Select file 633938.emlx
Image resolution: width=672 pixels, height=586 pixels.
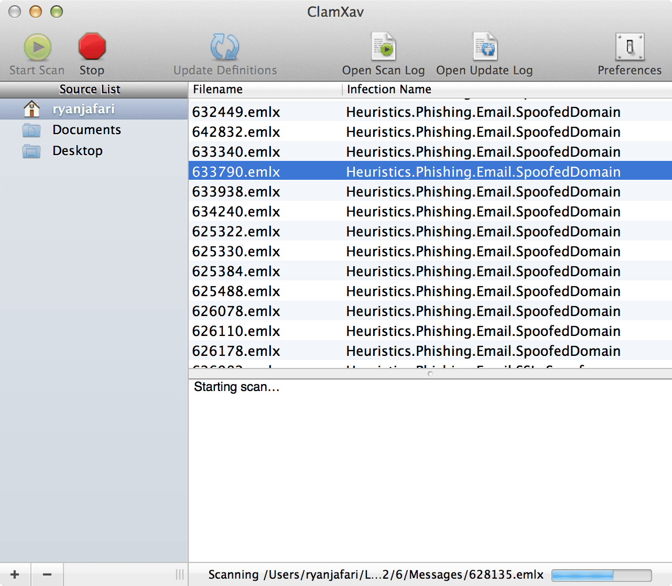(x=236, y=192)
